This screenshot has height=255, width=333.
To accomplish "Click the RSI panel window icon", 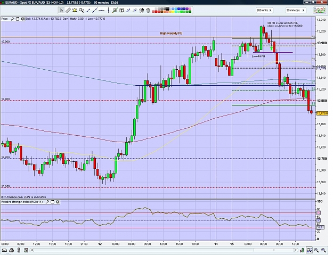I will tap(52, 202).
